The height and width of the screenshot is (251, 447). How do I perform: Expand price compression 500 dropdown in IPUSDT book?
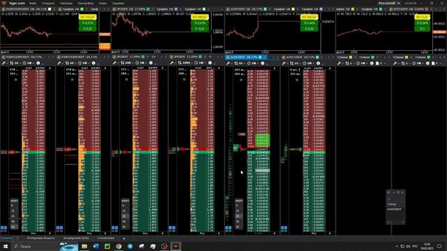127,63
